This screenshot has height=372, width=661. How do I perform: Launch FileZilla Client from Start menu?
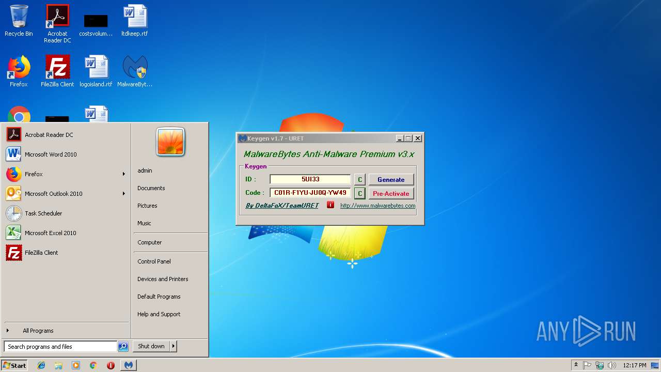[x=66, y=253]
